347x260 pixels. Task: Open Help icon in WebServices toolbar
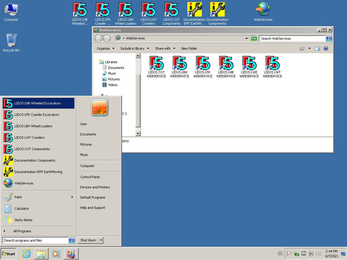[326, 48]
